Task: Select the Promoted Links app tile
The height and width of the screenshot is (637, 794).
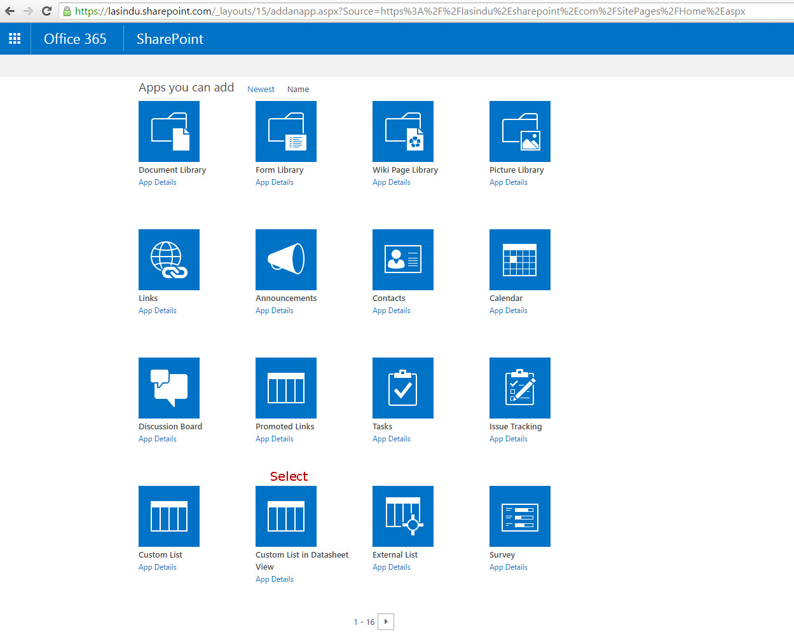Action: tap(285, 387)
